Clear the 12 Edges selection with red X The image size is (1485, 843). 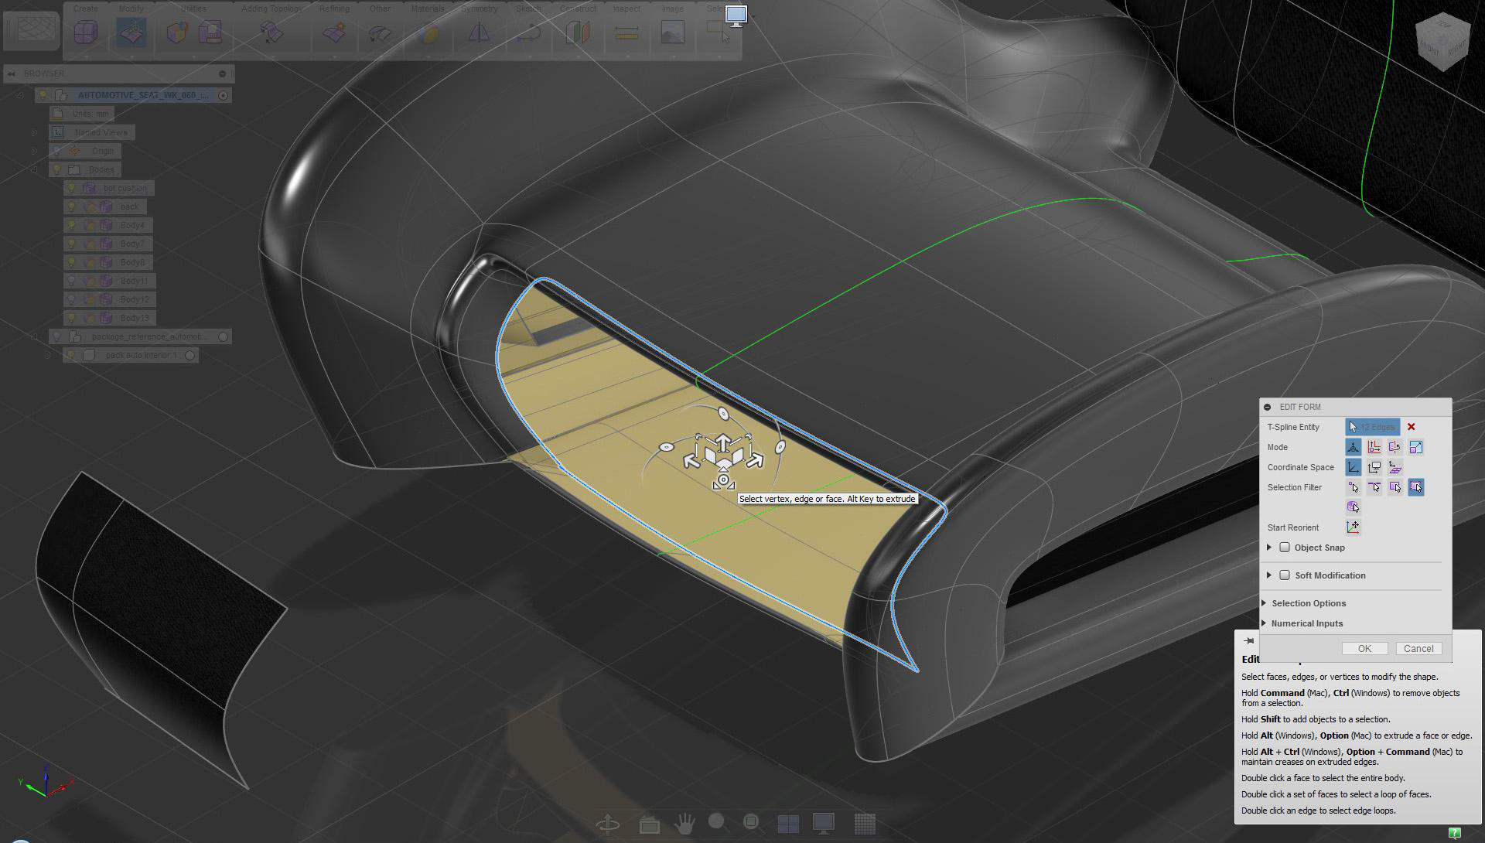tap(1411, 427)
